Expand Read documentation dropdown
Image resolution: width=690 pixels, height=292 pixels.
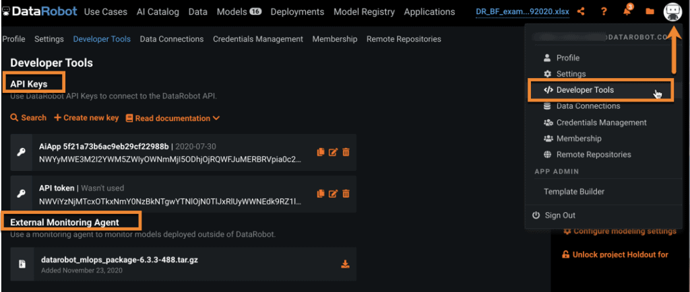pos(172,118)
